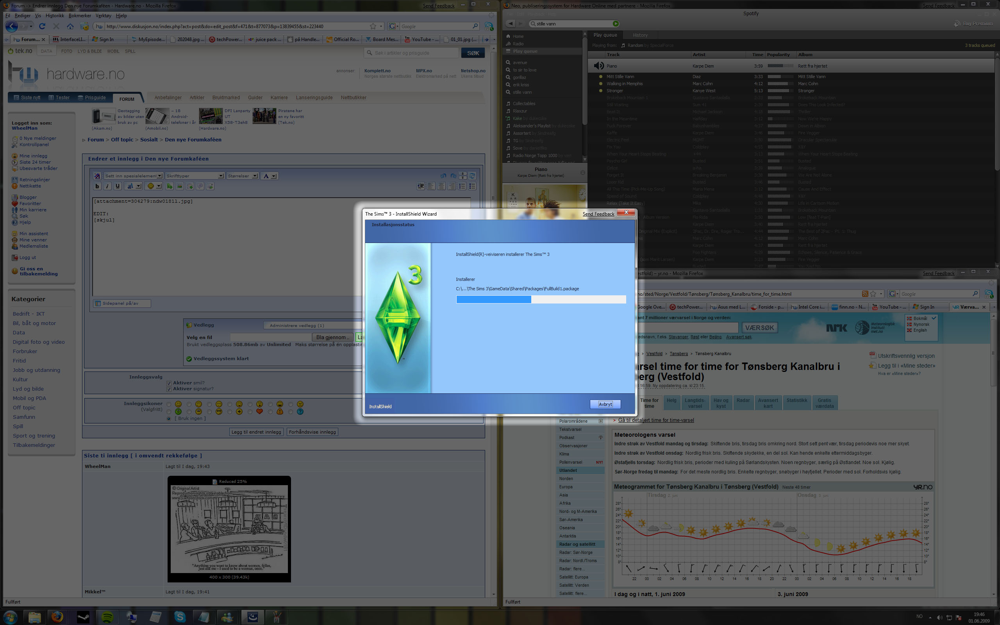This screenshot has height=625, width=1000.
Task: Open Steam from the taskbar
Action: [83, 617]
